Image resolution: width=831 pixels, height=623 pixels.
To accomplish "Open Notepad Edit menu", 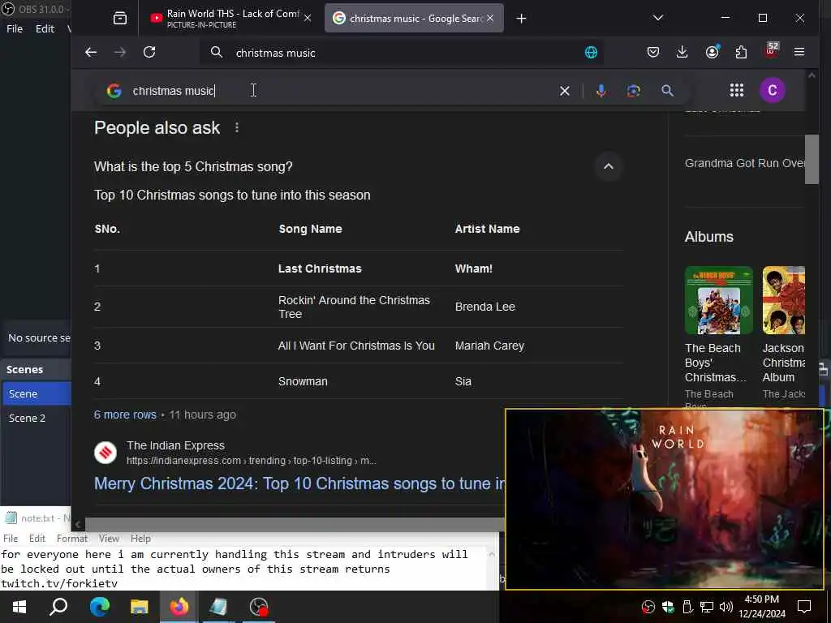I will 37,539.
